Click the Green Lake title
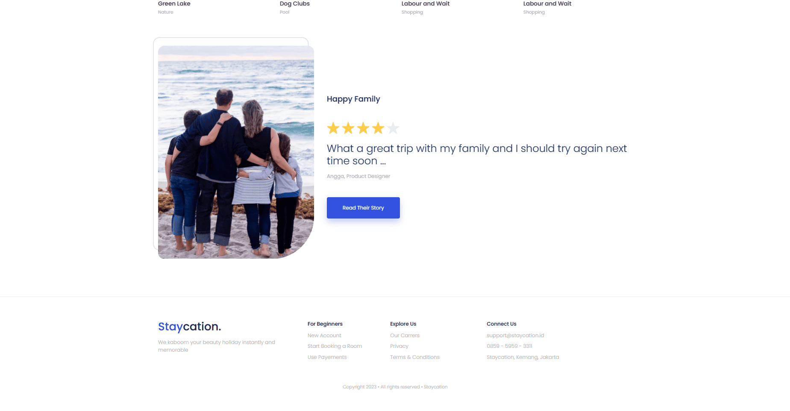This screenshot has width=790, height=411. click(x=174, y=3)
